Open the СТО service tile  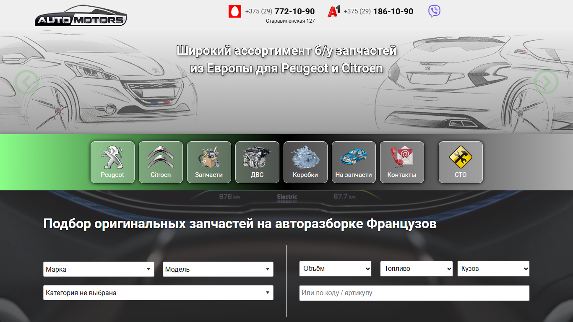pyautogui.click(x=461, y=162)
